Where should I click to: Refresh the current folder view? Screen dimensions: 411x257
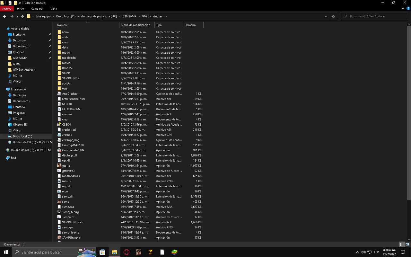point(333,16)
